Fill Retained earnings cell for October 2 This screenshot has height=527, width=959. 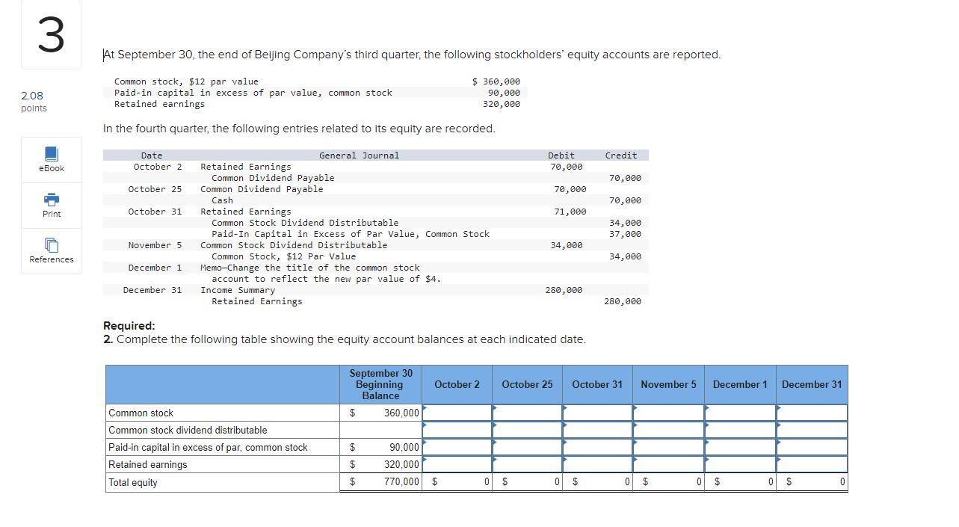coord(457,464)
